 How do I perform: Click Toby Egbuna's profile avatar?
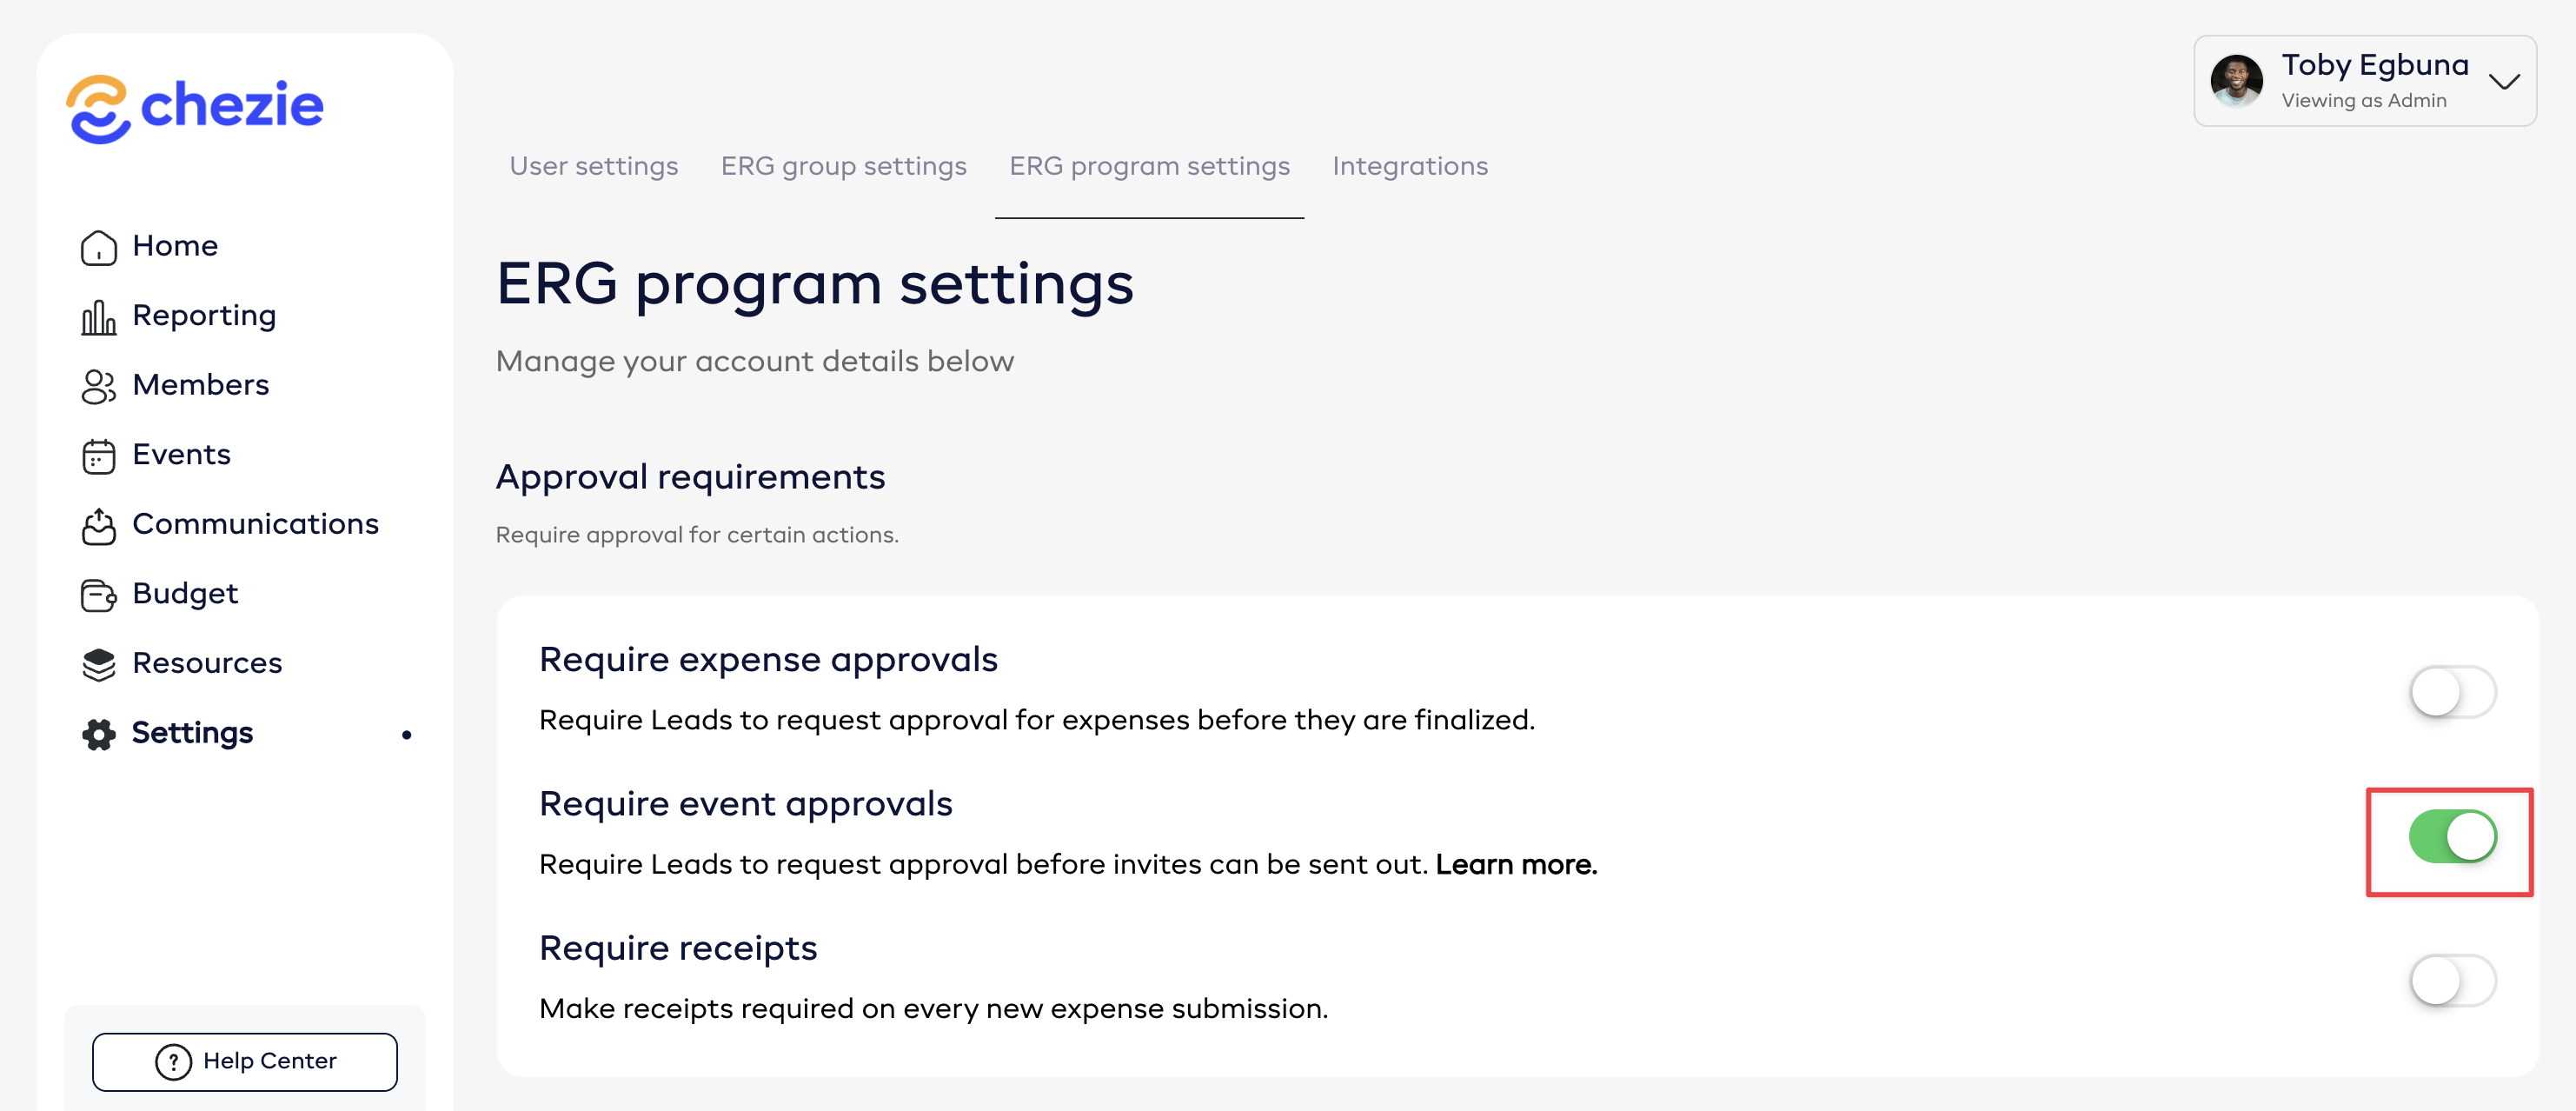click(x=2236, y=81)
